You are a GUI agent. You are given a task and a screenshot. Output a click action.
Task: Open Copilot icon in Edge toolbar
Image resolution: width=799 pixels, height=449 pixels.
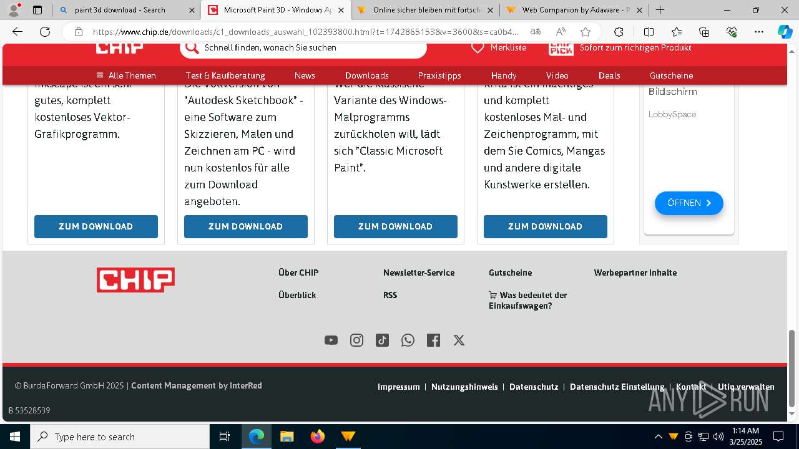785,32
